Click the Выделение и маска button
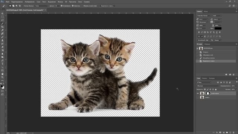 pos(107,6)
